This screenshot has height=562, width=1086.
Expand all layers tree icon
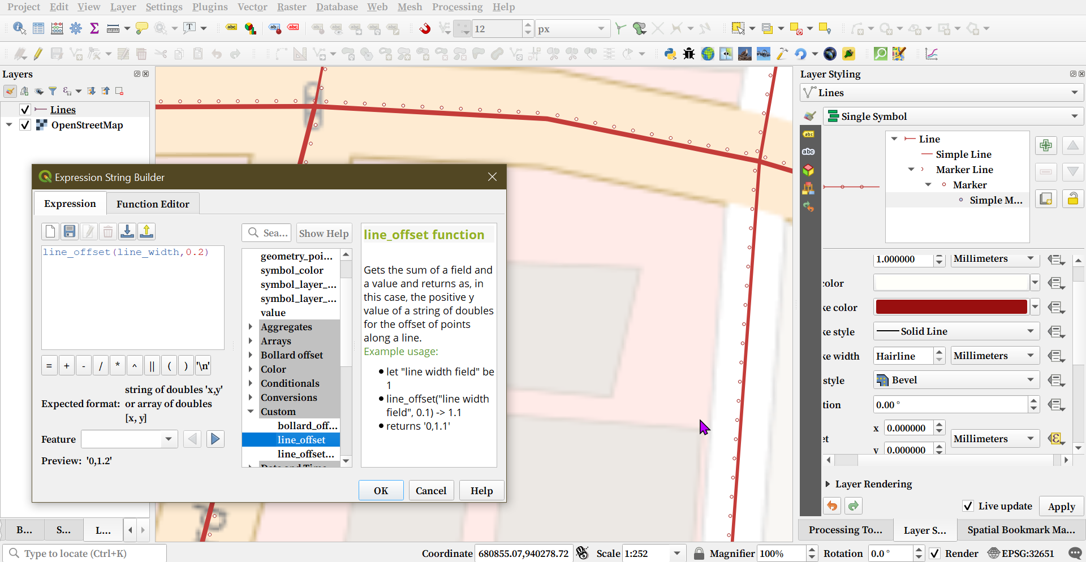click(x=91, y=91)
